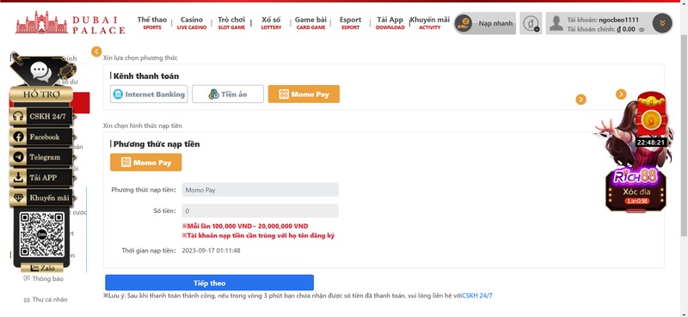This screenshot has width=688, height=317.
Task: Click the Số tiền amount field
Action: pos(260,210)
